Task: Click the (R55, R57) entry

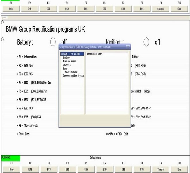Action: pyautogui.click(x=140, y=74)
